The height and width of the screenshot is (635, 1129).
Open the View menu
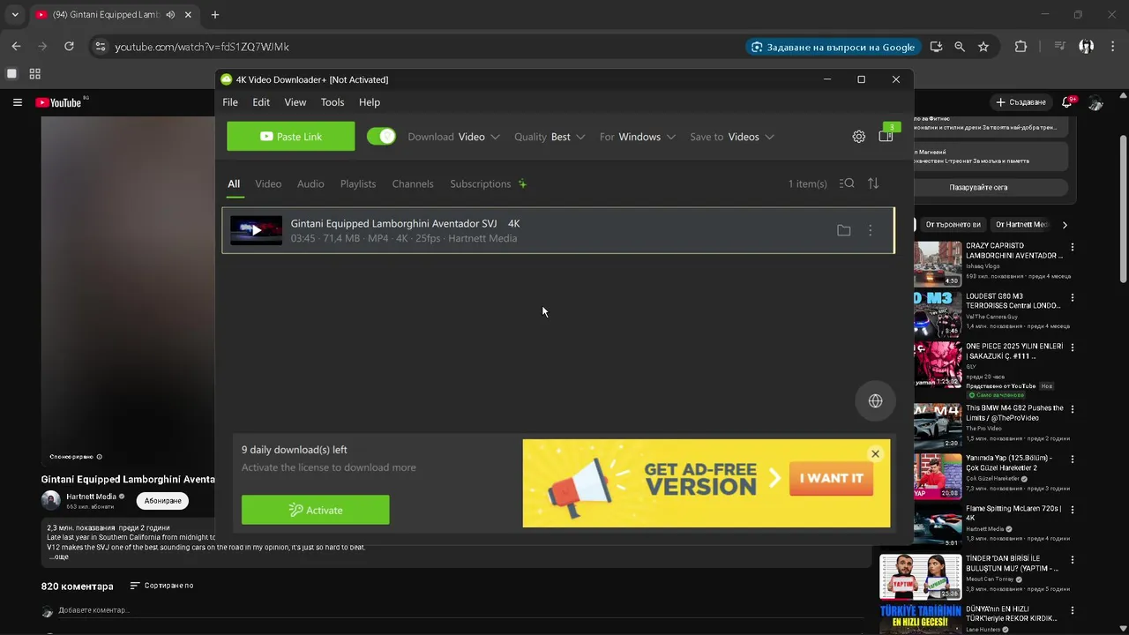(x=295, y=102)
